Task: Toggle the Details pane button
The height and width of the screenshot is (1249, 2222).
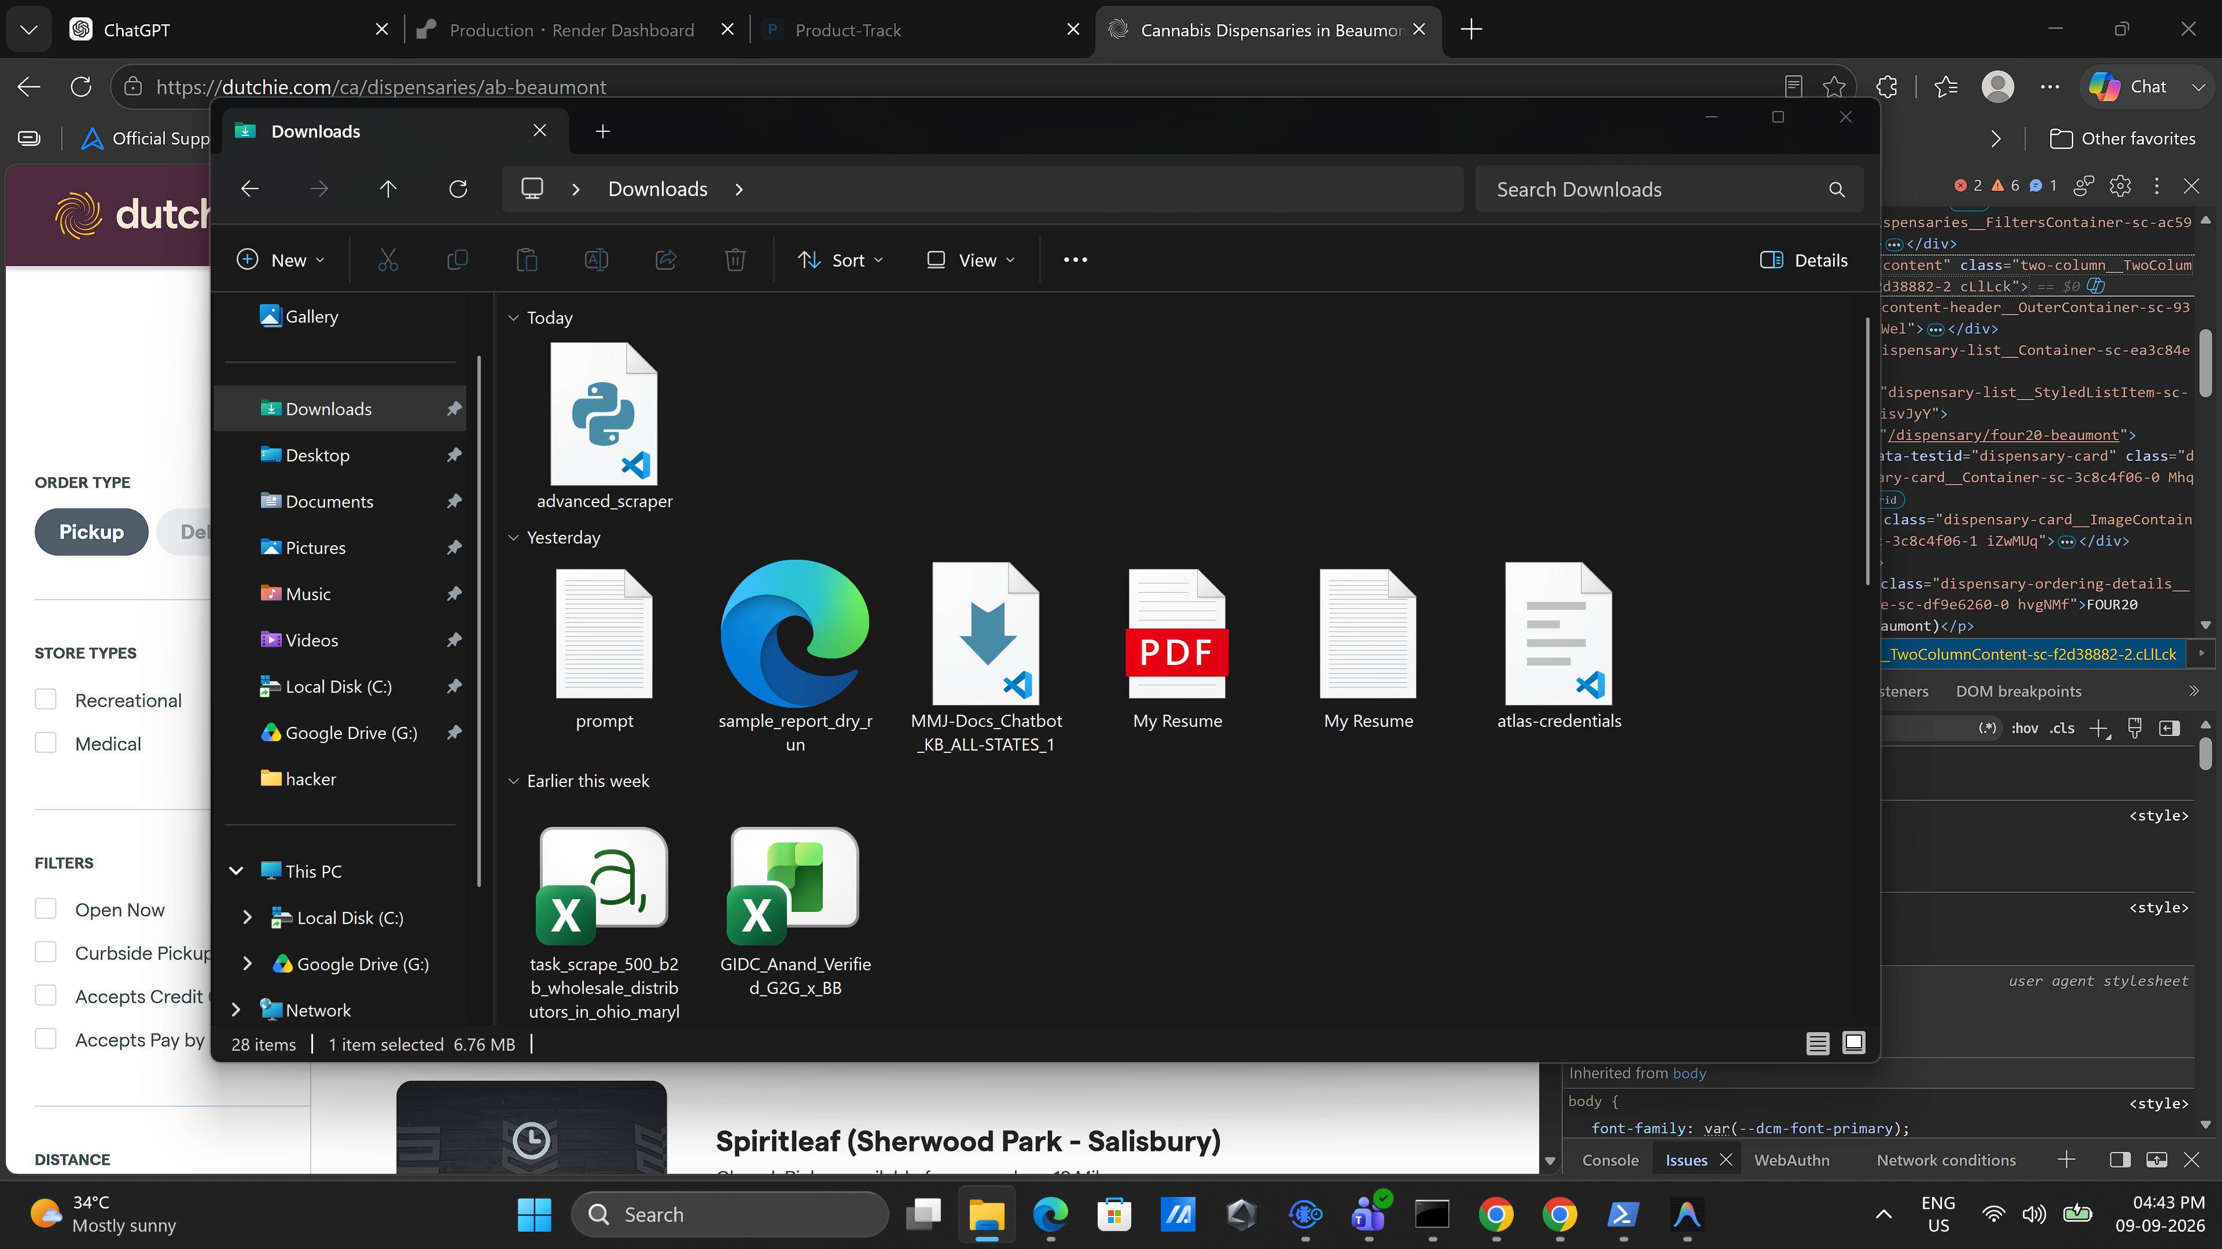Action: [x=1804, y=260]
